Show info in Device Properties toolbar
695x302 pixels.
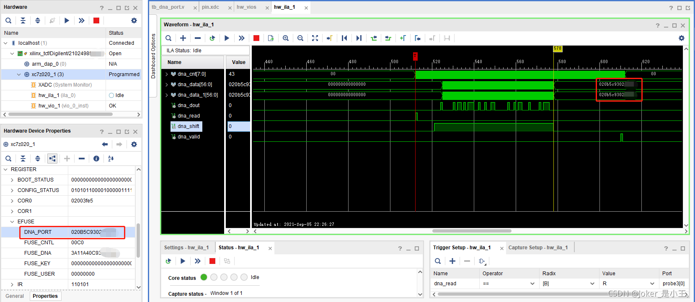pos(96,159)
